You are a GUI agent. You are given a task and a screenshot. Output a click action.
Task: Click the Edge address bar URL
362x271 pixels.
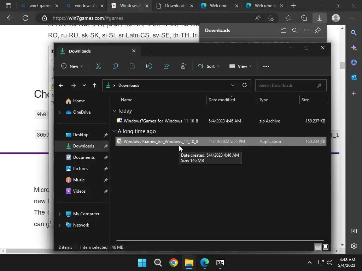pyautogui.click(x=88, y=18)
